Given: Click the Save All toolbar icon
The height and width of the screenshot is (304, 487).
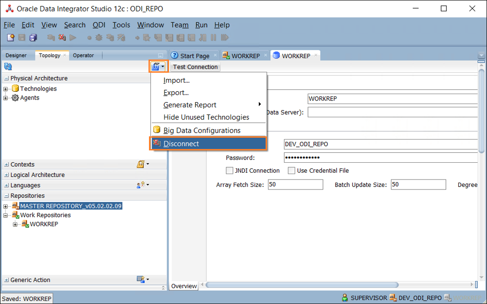Looking at the screenshot, I should point(32,38).
